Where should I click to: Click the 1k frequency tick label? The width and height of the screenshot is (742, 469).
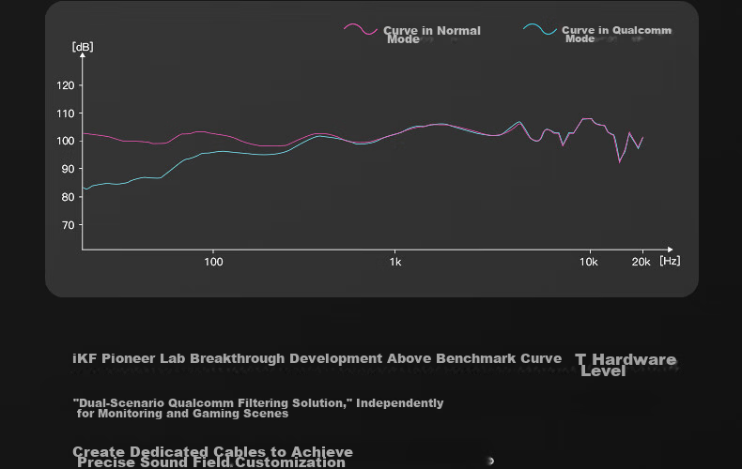tap(395, 262)
